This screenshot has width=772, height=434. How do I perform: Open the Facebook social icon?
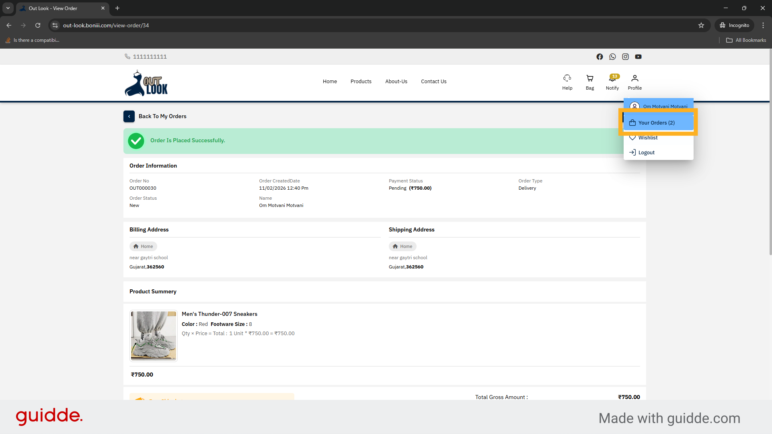coord(600,57)
